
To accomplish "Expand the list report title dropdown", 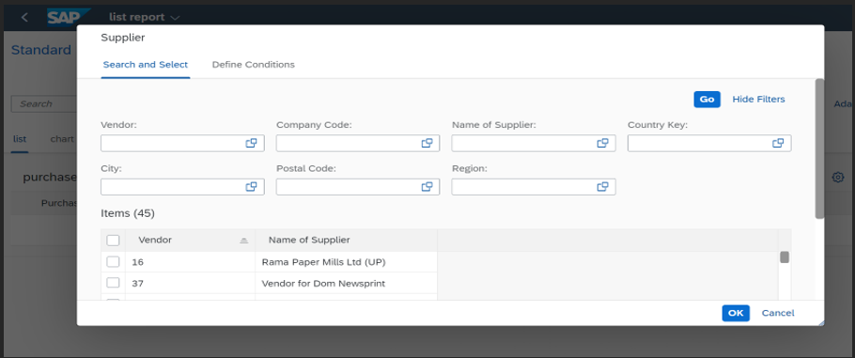I will click(175, 18).
